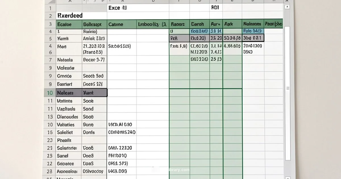The height and width of the screenshot is (179, 341).
Task: Click the row 10 number header
Action: coord(50,93)
